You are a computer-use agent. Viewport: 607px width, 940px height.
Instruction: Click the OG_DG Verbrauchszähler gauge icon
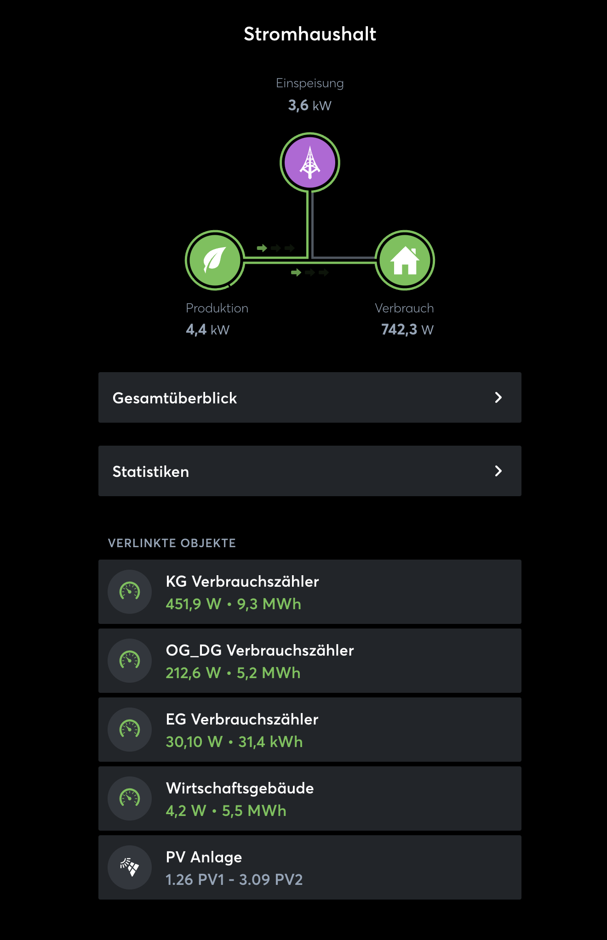pyautogui.click(x=130, y=661)
